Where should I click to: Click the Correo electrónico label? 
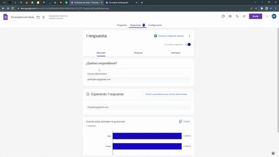(x=97, y=74)
